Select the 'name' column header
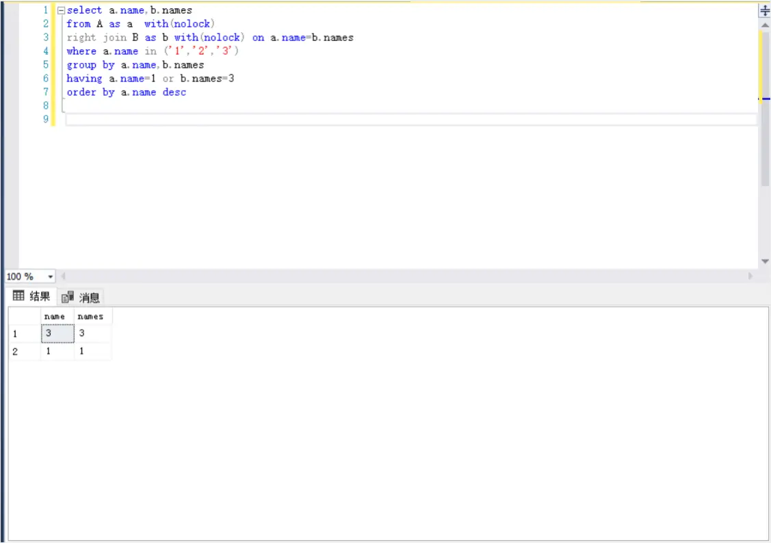Image resolution: width=771 pixels, height=543 pixels. tap(57, 317)
